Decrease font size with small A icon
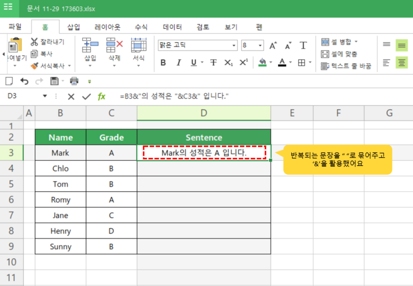The image size is (413, 286). pyautogui.click(x=288, y=45)
